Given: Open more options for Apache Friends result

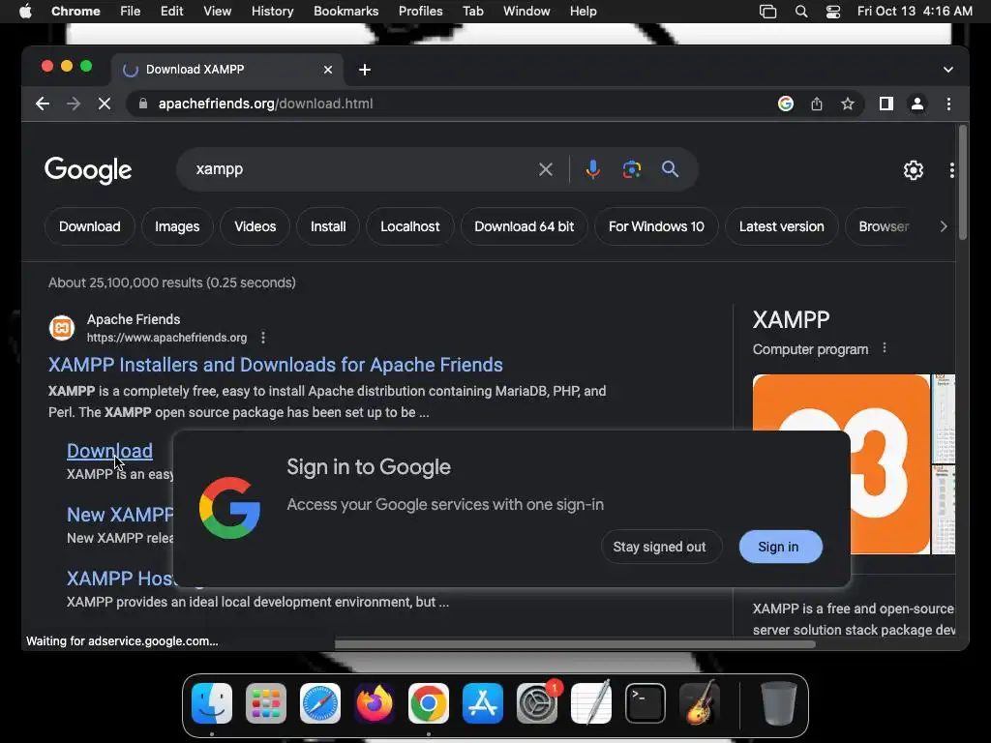Looking at the screenshot, I should [263, 338].
